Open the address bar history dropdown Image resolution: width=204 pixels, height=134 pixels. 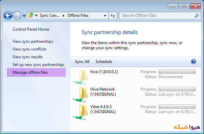[105, 16]
